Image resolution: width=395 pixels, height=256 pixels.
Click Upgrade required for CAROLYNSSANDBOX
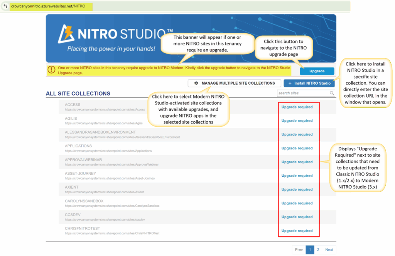(x=297, y=203)
